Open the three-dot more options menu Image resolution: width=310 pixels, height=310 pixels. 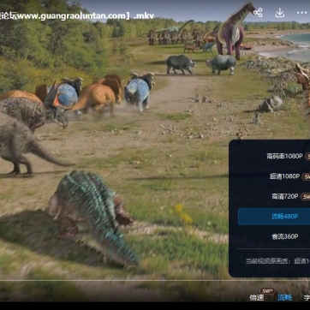tap(301, 13)
